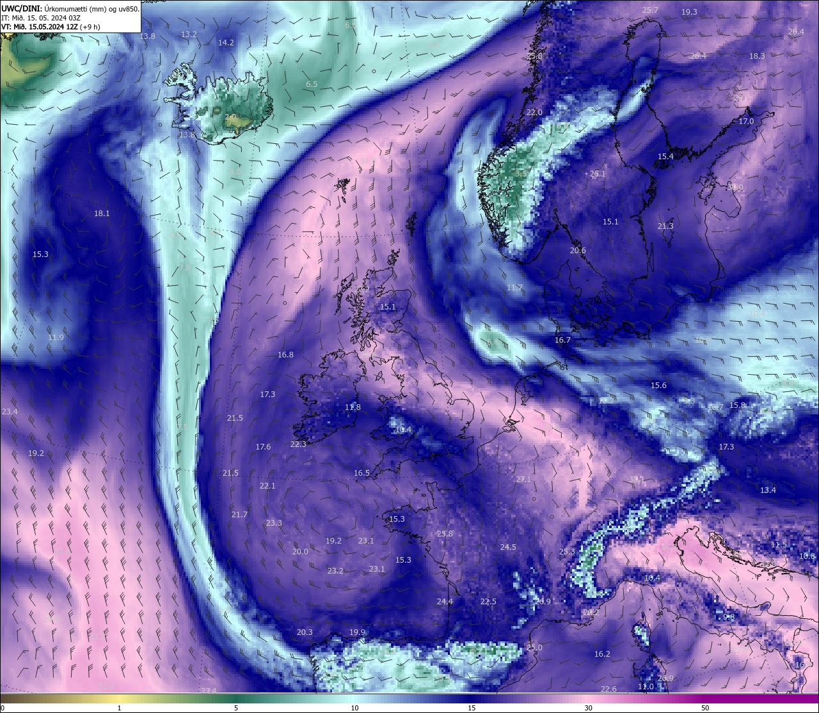Image resolution: width=819 pixels, height=713 pixels.
Task: Click the map value 25.0
Action: tap(534, 648)
